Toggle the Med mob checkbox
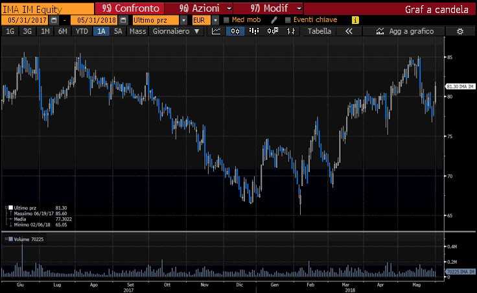Image resolution: width=477 pixels, height=293 pixels. (226, 20)
